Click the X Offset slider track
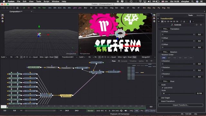 pos(178,34)
